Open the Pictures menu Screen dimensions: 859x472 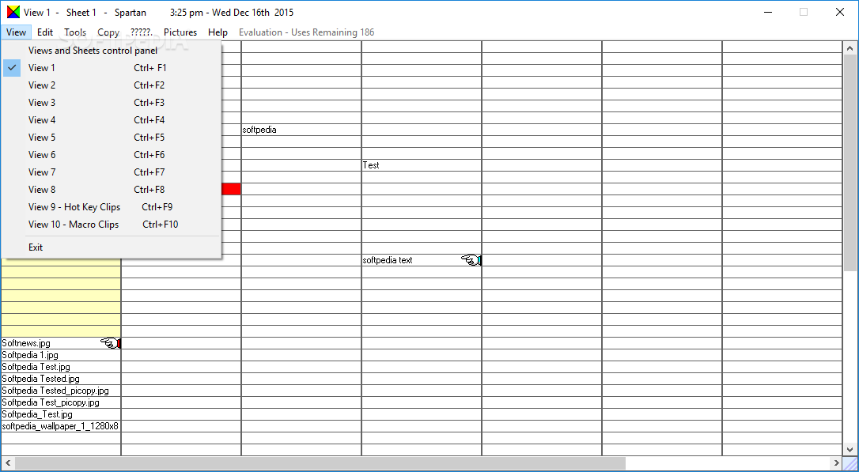(180, 32)
